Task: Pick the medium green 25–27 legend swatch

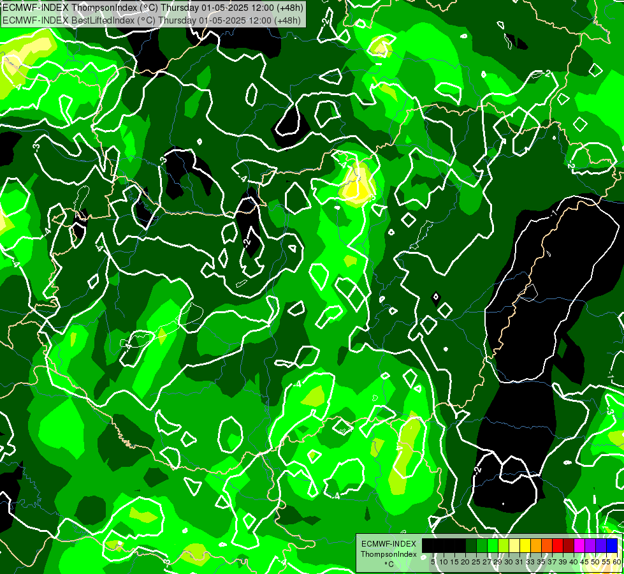Action: click(x=482, y=546)
